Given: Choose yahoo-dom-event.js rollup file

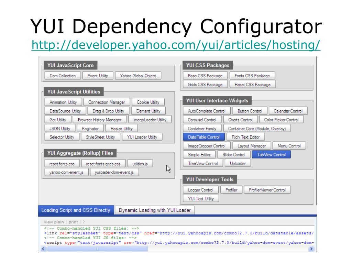Looking at the screenshot, I should (x=66, y=172).
